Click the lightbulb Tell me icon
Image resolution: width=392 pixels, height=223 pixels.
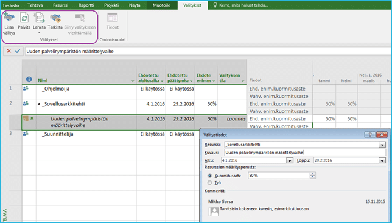(215, 5)
